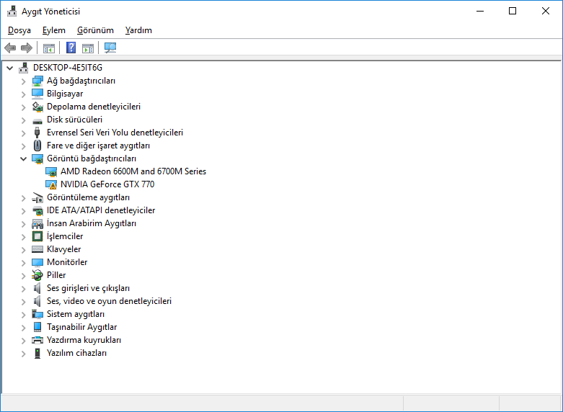This screenshot has width=563, height=412.
Task: Click the speaker icon for Ses girişleri ve çıkışları
Action: [37, 288]
